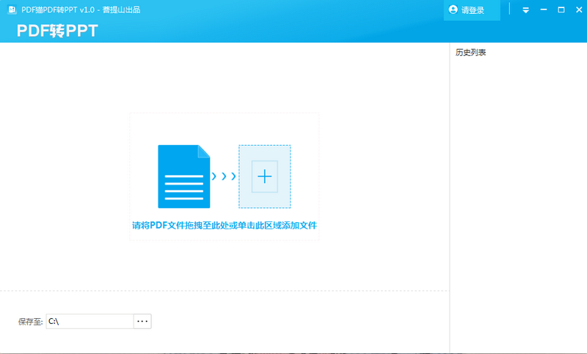
Task: Click the 请将PDF文件拖拽至此处 hint text
Action: point(225,226)
